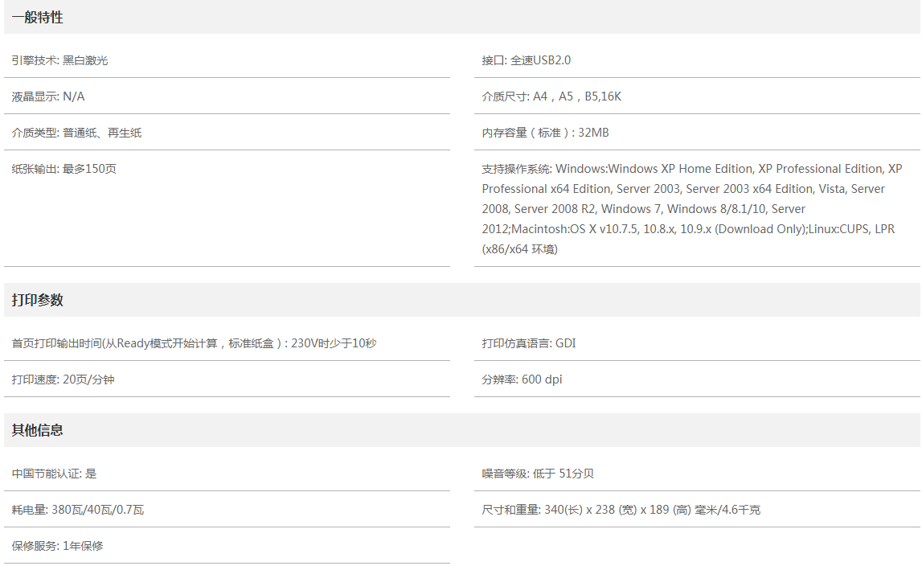Select the 尺寸和重量 dimensions row
Image resolution: width=922 pixels, height=566 pixels.
click(621, 510)
